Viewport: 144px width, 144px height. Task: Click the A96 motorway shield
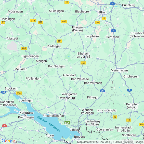(102, 91)
